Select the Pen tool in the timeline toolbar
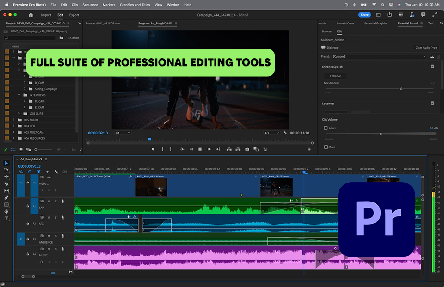The width and height of the screenshot is (444, 287). pyautogui.click(x=6, y=198)
